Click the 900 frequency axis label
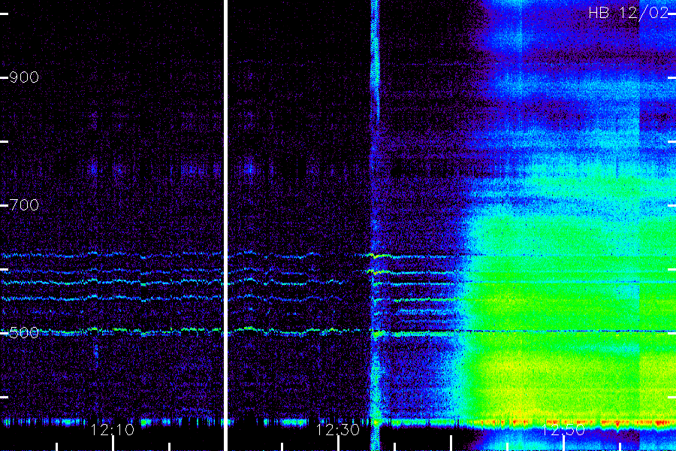 pos(24,77)
